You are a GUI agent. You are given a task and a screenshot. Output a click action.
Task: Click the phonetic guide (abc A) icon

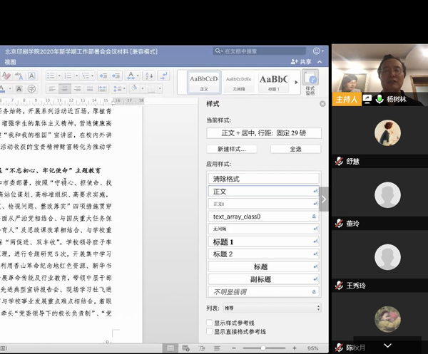(x=19, y=76)
